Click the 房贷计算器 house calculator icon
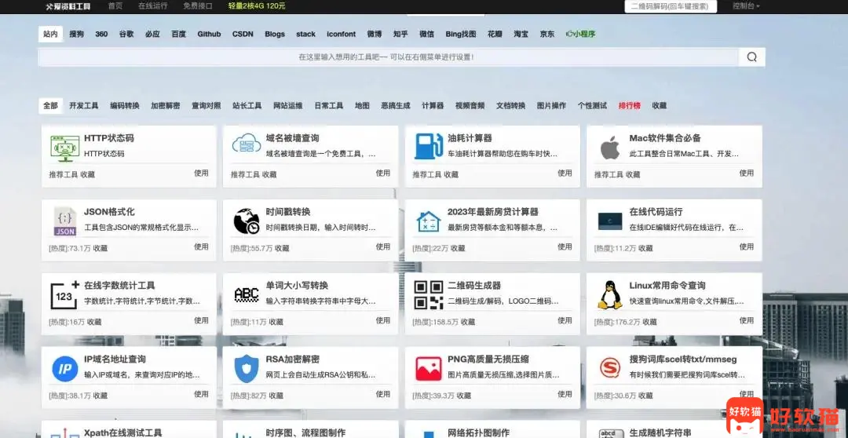 click(x=429, y=221)
